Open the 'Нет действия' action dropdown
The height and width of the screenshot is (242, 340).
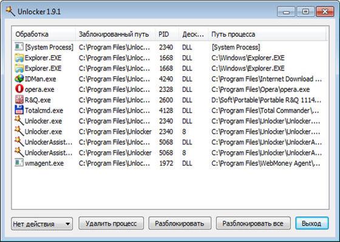(42, 224)
